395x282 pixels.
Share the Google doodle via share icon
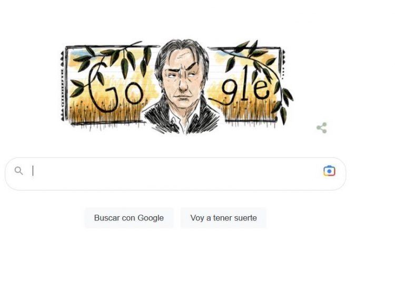[322, 128]
